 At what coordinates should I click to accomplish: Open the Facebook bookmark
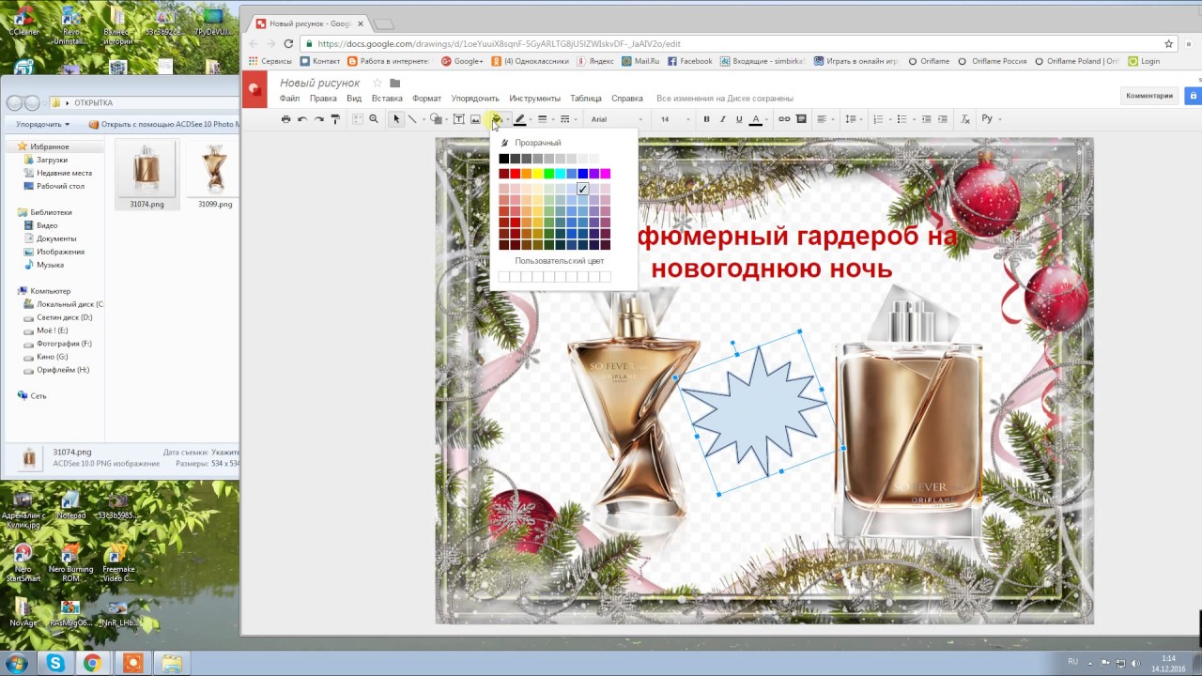(689, 61)
